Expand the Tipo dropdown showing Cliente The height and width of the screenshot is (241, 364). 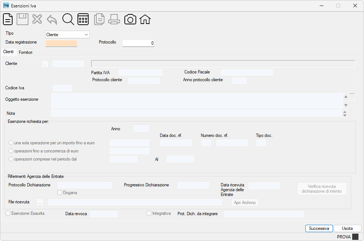tap(67, 35)
